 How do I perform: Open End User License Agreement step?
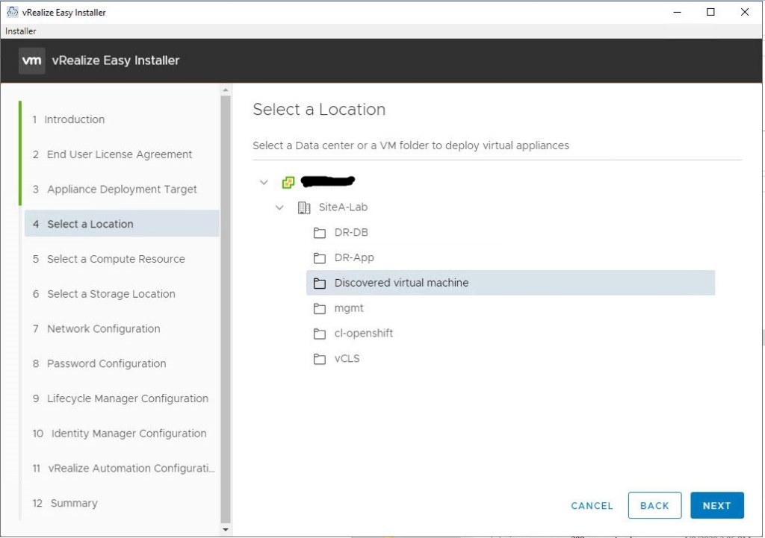coord(120,154)
